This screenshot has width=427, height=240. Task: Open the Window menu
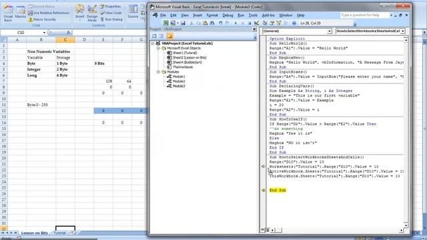click(286, 15)
